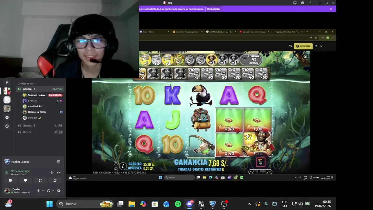The height and width of the screenshot is (210, 373).
Task: Toggle fullscreen for the slot game
Action: pyautogui.click(x=316, y=46)
